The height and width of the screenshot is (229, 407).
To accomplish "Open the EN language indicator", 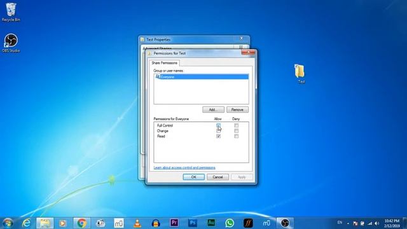I will click(340, 223).
